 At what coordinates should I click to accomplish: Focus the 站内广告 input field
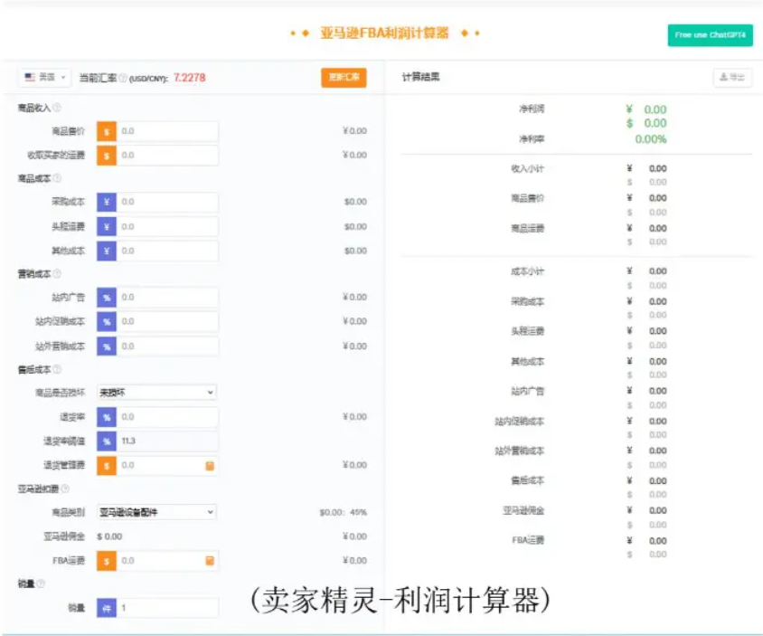click(167, 298)
